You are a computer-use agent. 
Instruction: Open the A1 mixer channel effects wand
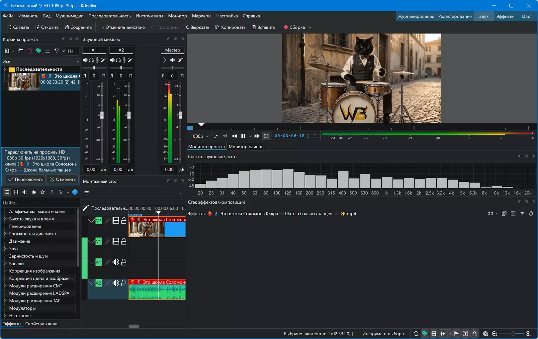103,60
